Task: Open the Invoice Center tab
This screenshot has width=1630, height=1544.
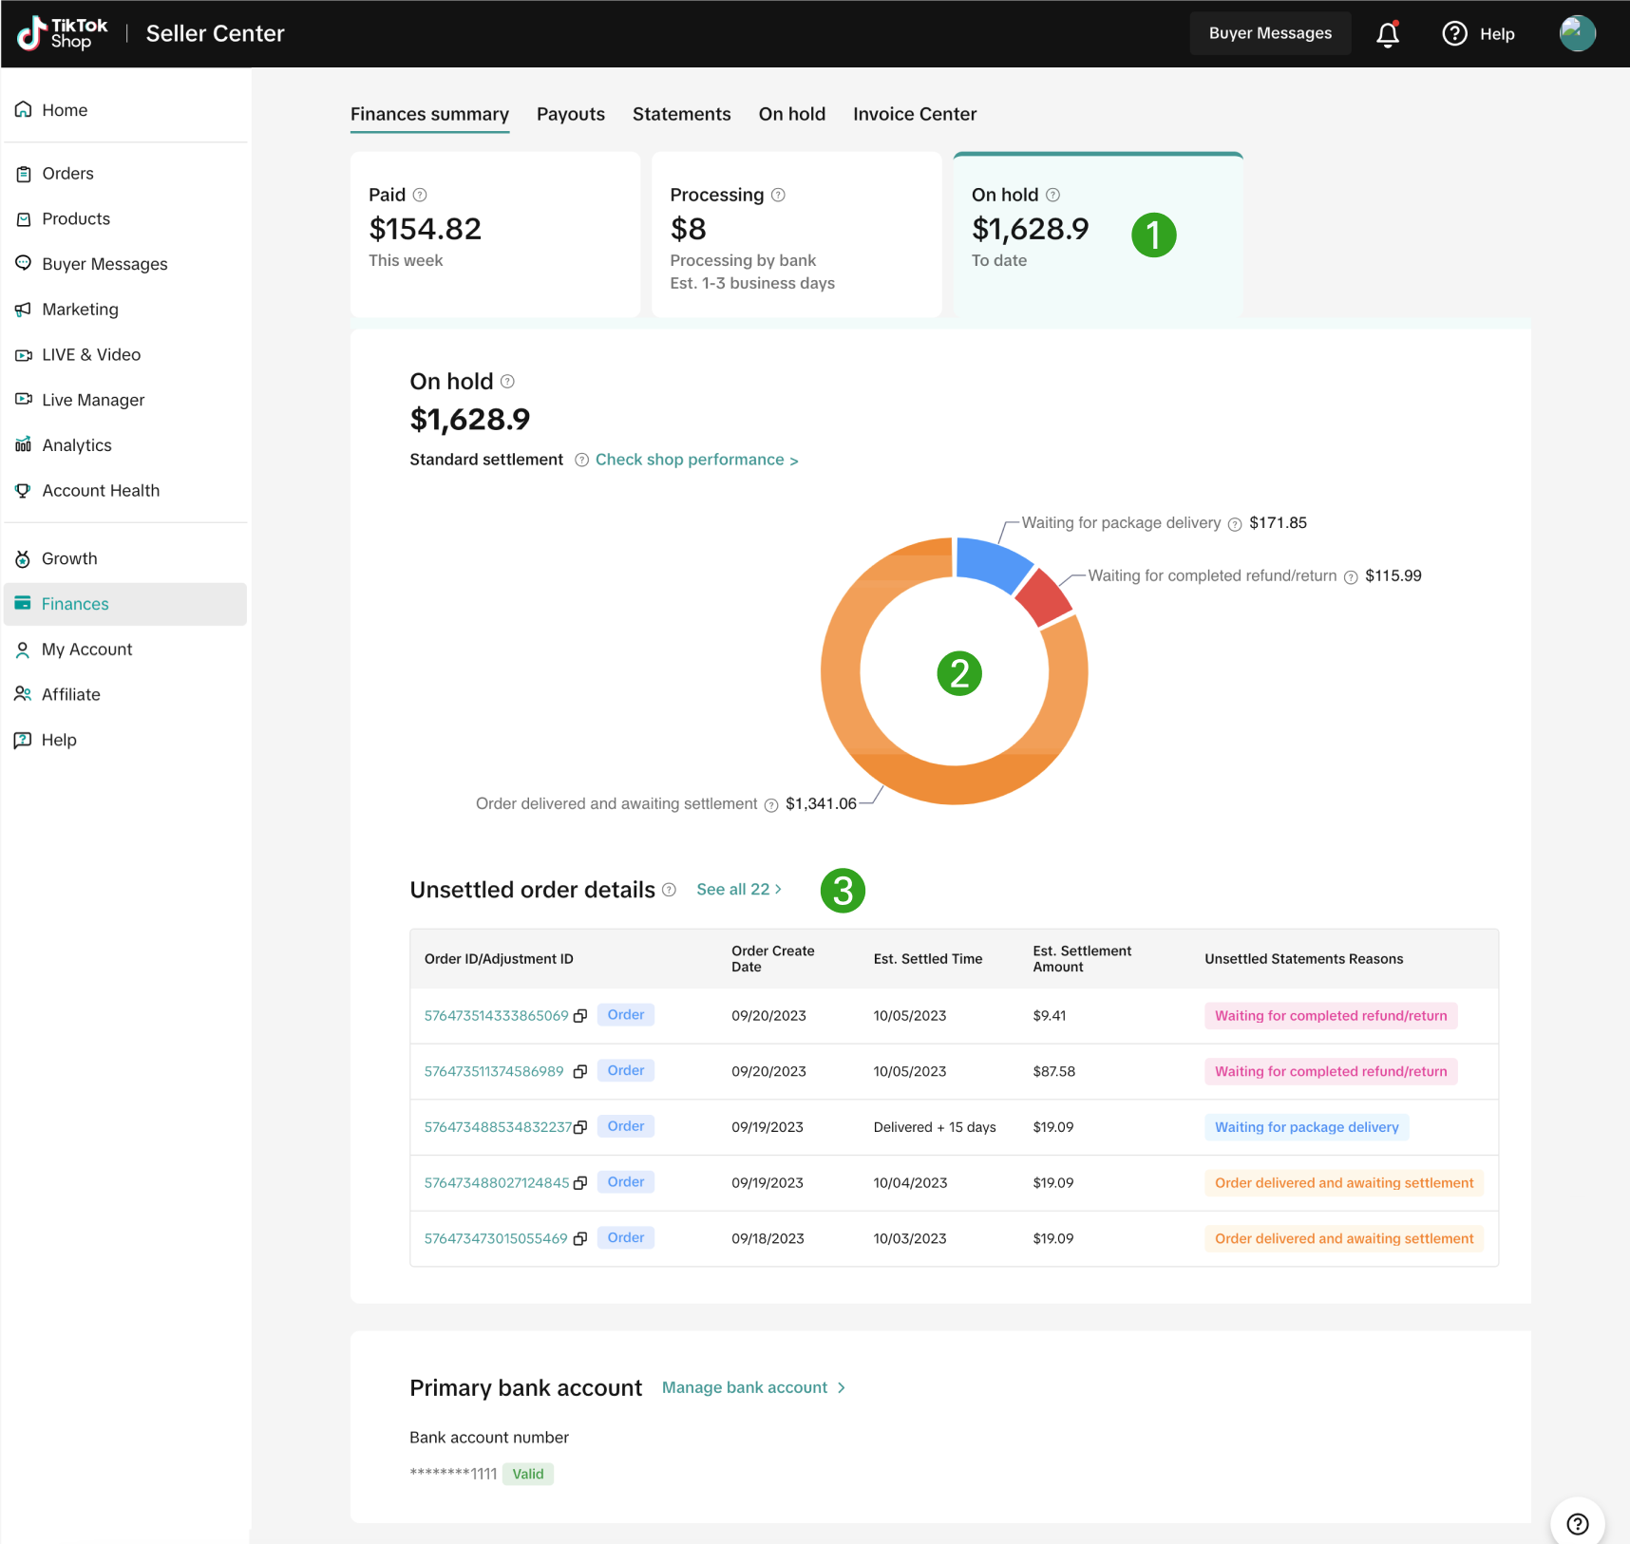Action: click(x=914, y=115)
